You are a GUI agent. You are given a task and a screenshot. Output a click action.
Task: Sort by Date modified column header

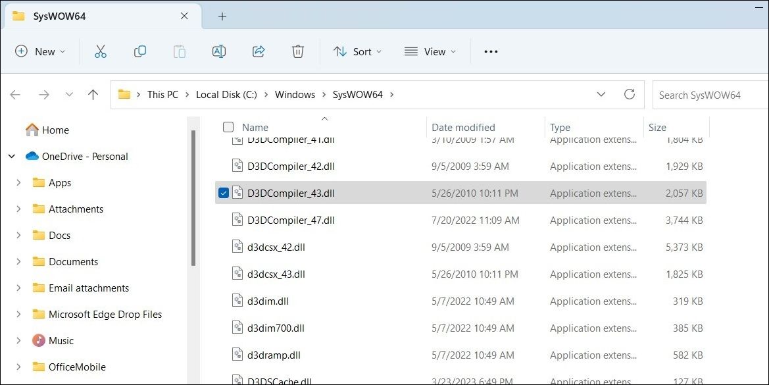pos(463,128)
